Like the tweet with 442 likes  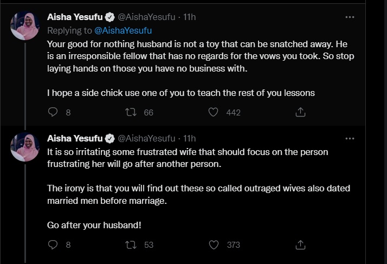pyautogui.click(x=214, y=112)
